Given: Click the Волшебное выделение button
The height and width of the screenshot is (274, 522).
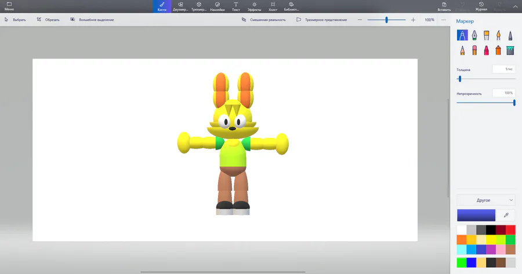Looking at the screenshot, I should (92, 20).
